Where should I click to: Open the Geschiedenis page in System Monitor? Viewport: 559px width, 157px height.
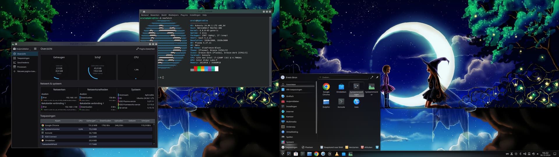click(25, 63)
